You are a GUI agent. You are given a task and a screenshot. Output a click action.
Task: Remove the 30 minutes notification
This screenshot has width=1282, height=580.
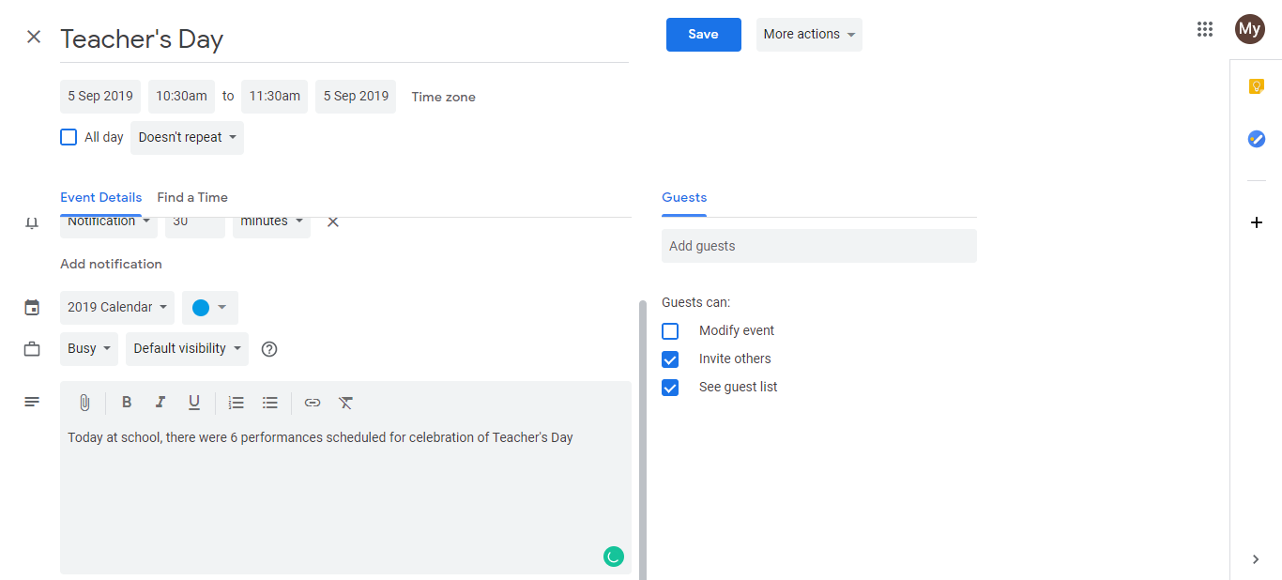click(x=332, y=221)
